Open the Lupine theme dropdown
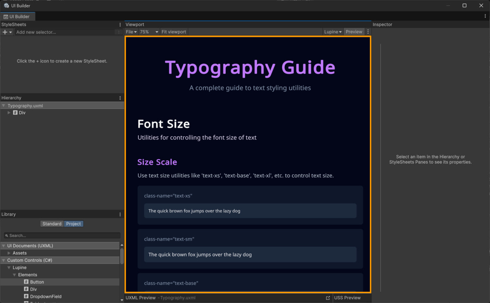Image resolution: width=490 pixels, height=303 pixels. pos(333,32)
